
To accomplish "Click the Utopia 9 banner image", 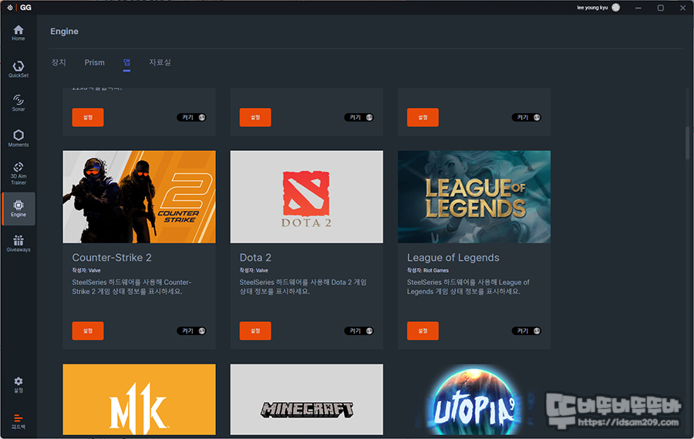I will point(474,399).
